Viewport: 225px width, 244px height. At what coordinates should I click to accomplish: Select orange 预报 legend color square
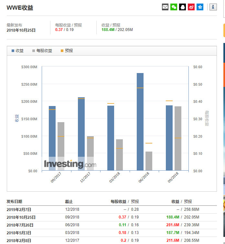point(62,51)
